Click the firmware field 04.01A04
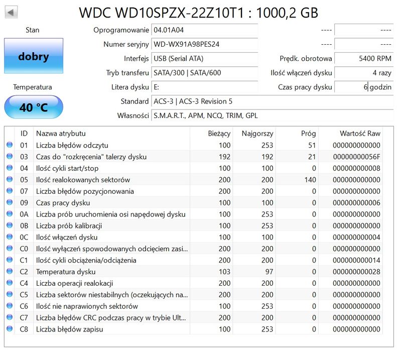 pos(205,30)
